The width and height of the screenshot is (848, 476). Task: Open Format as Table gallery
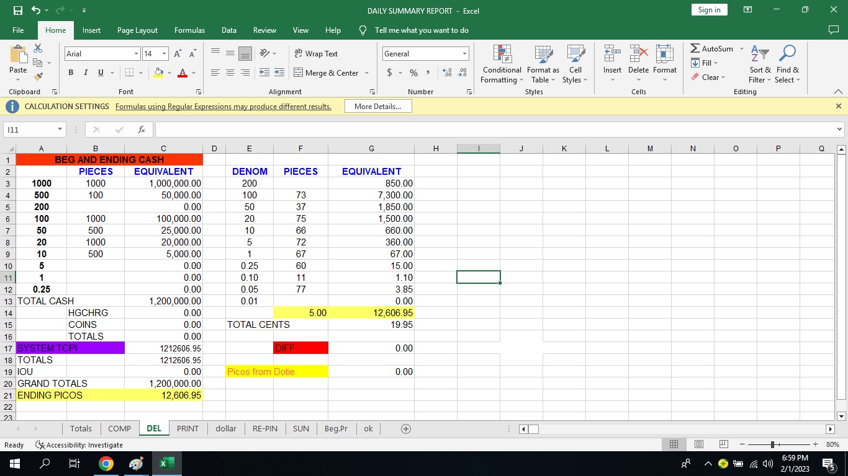click(543, 64)
